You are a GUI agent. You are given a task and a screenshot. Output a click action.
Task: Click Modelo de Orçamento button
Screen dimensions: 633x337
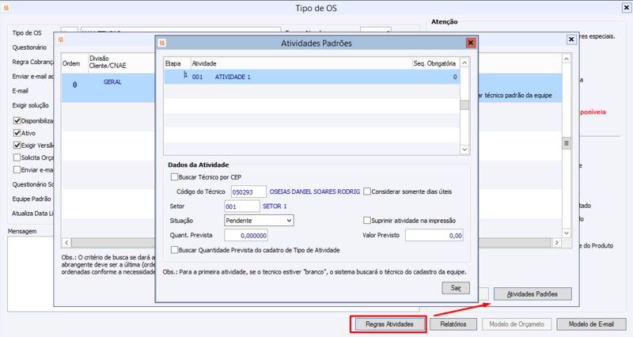click(x=517, y=324)
